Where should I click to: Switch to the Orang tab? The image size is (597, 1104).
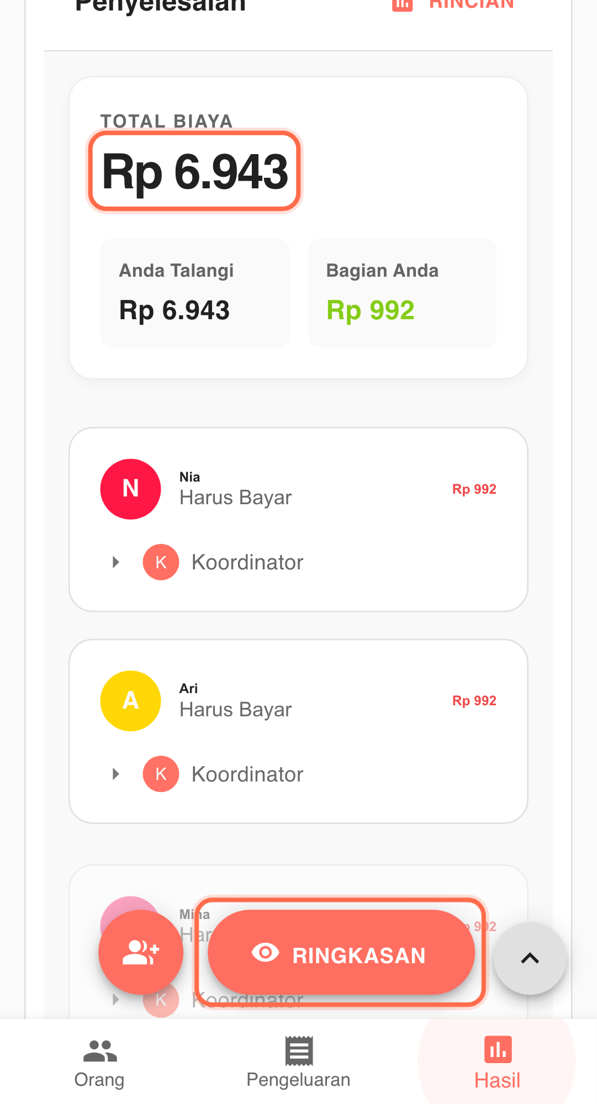[x=99, y=1063]
